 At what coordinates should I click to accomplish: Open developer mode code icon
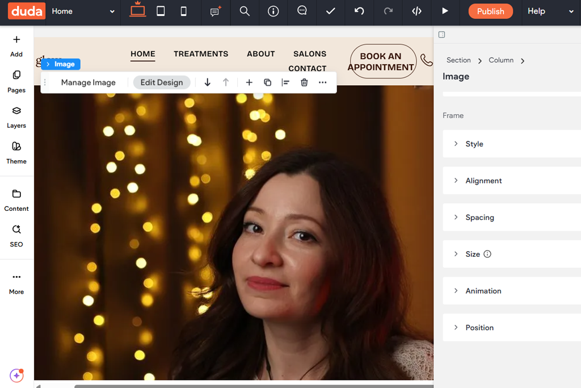pos(416,11)
